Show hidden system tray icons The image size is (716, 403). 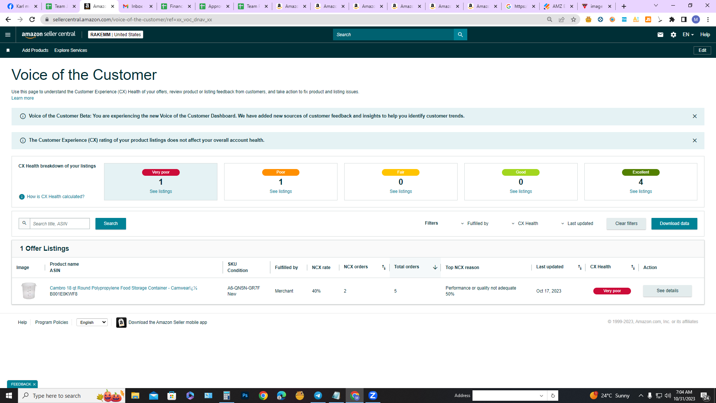(641, 396)
